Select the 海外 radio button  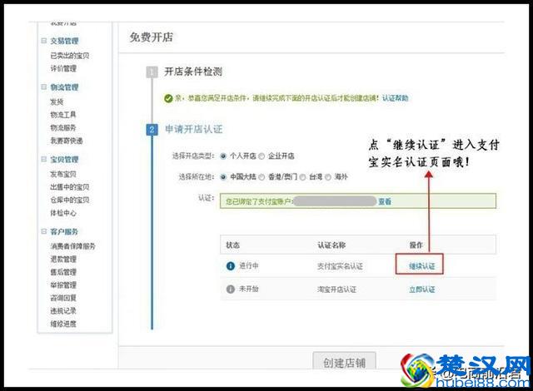coord(328,177)
